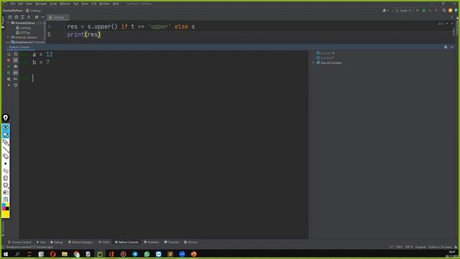Open the user account dropdown icon

(x=385, y=10)
